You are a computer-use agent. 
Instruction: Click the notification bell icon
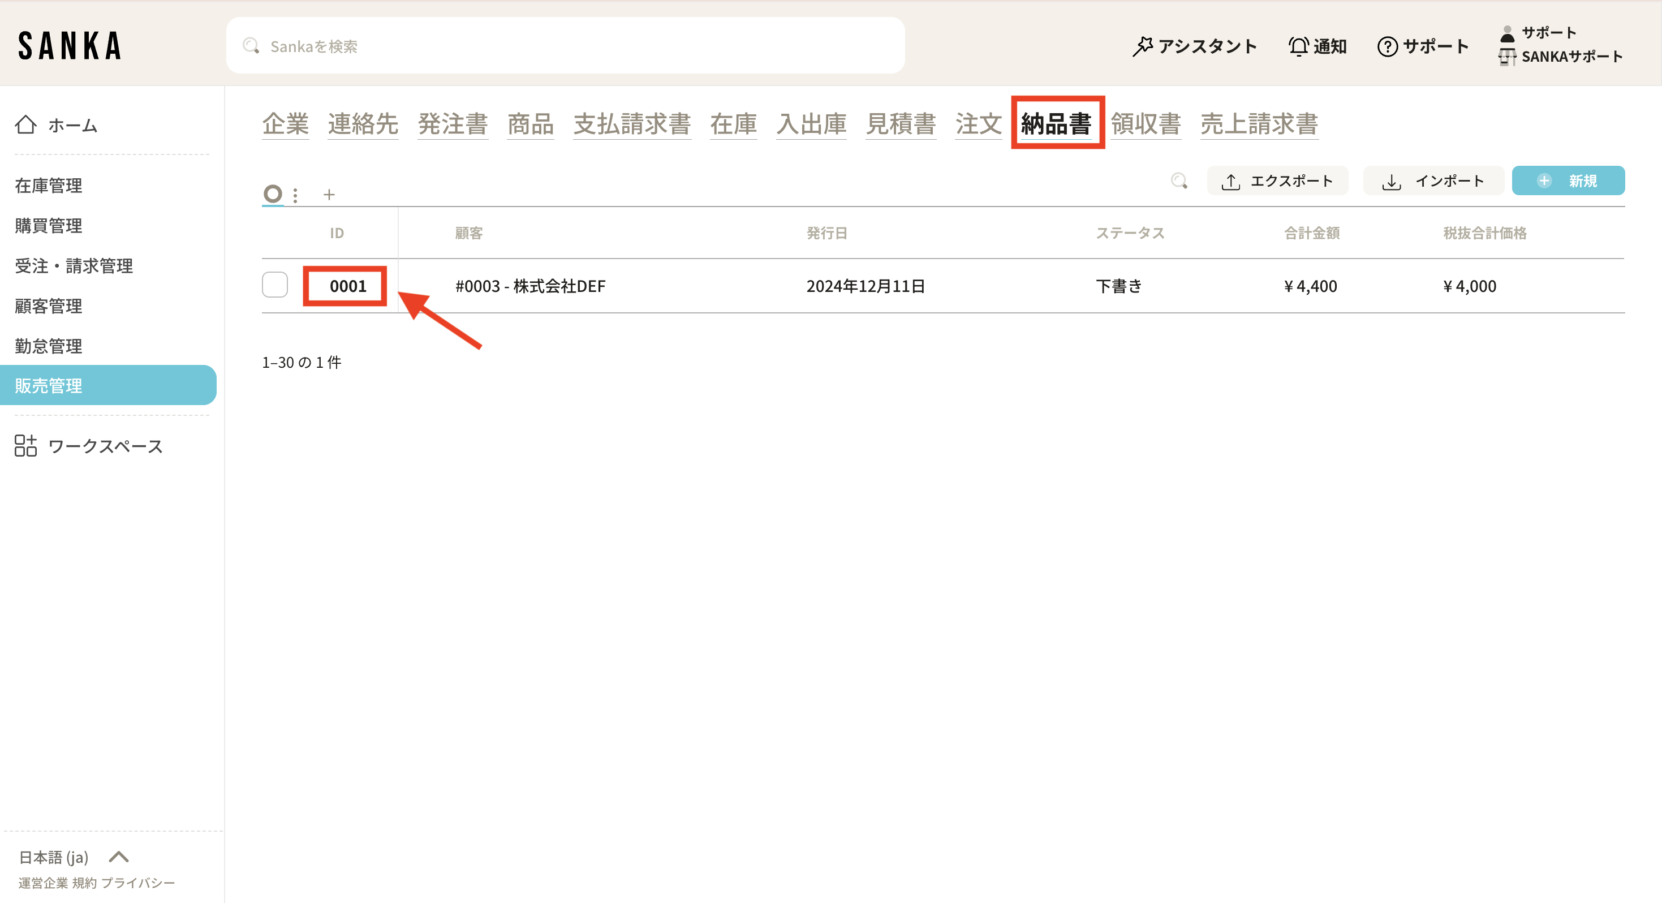pyautogui.click(x=1298, y=46)
